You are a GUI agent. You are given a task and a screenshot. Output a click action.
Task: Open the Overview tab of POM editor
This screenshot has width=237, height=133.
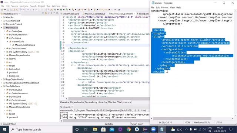click(65, 102)
